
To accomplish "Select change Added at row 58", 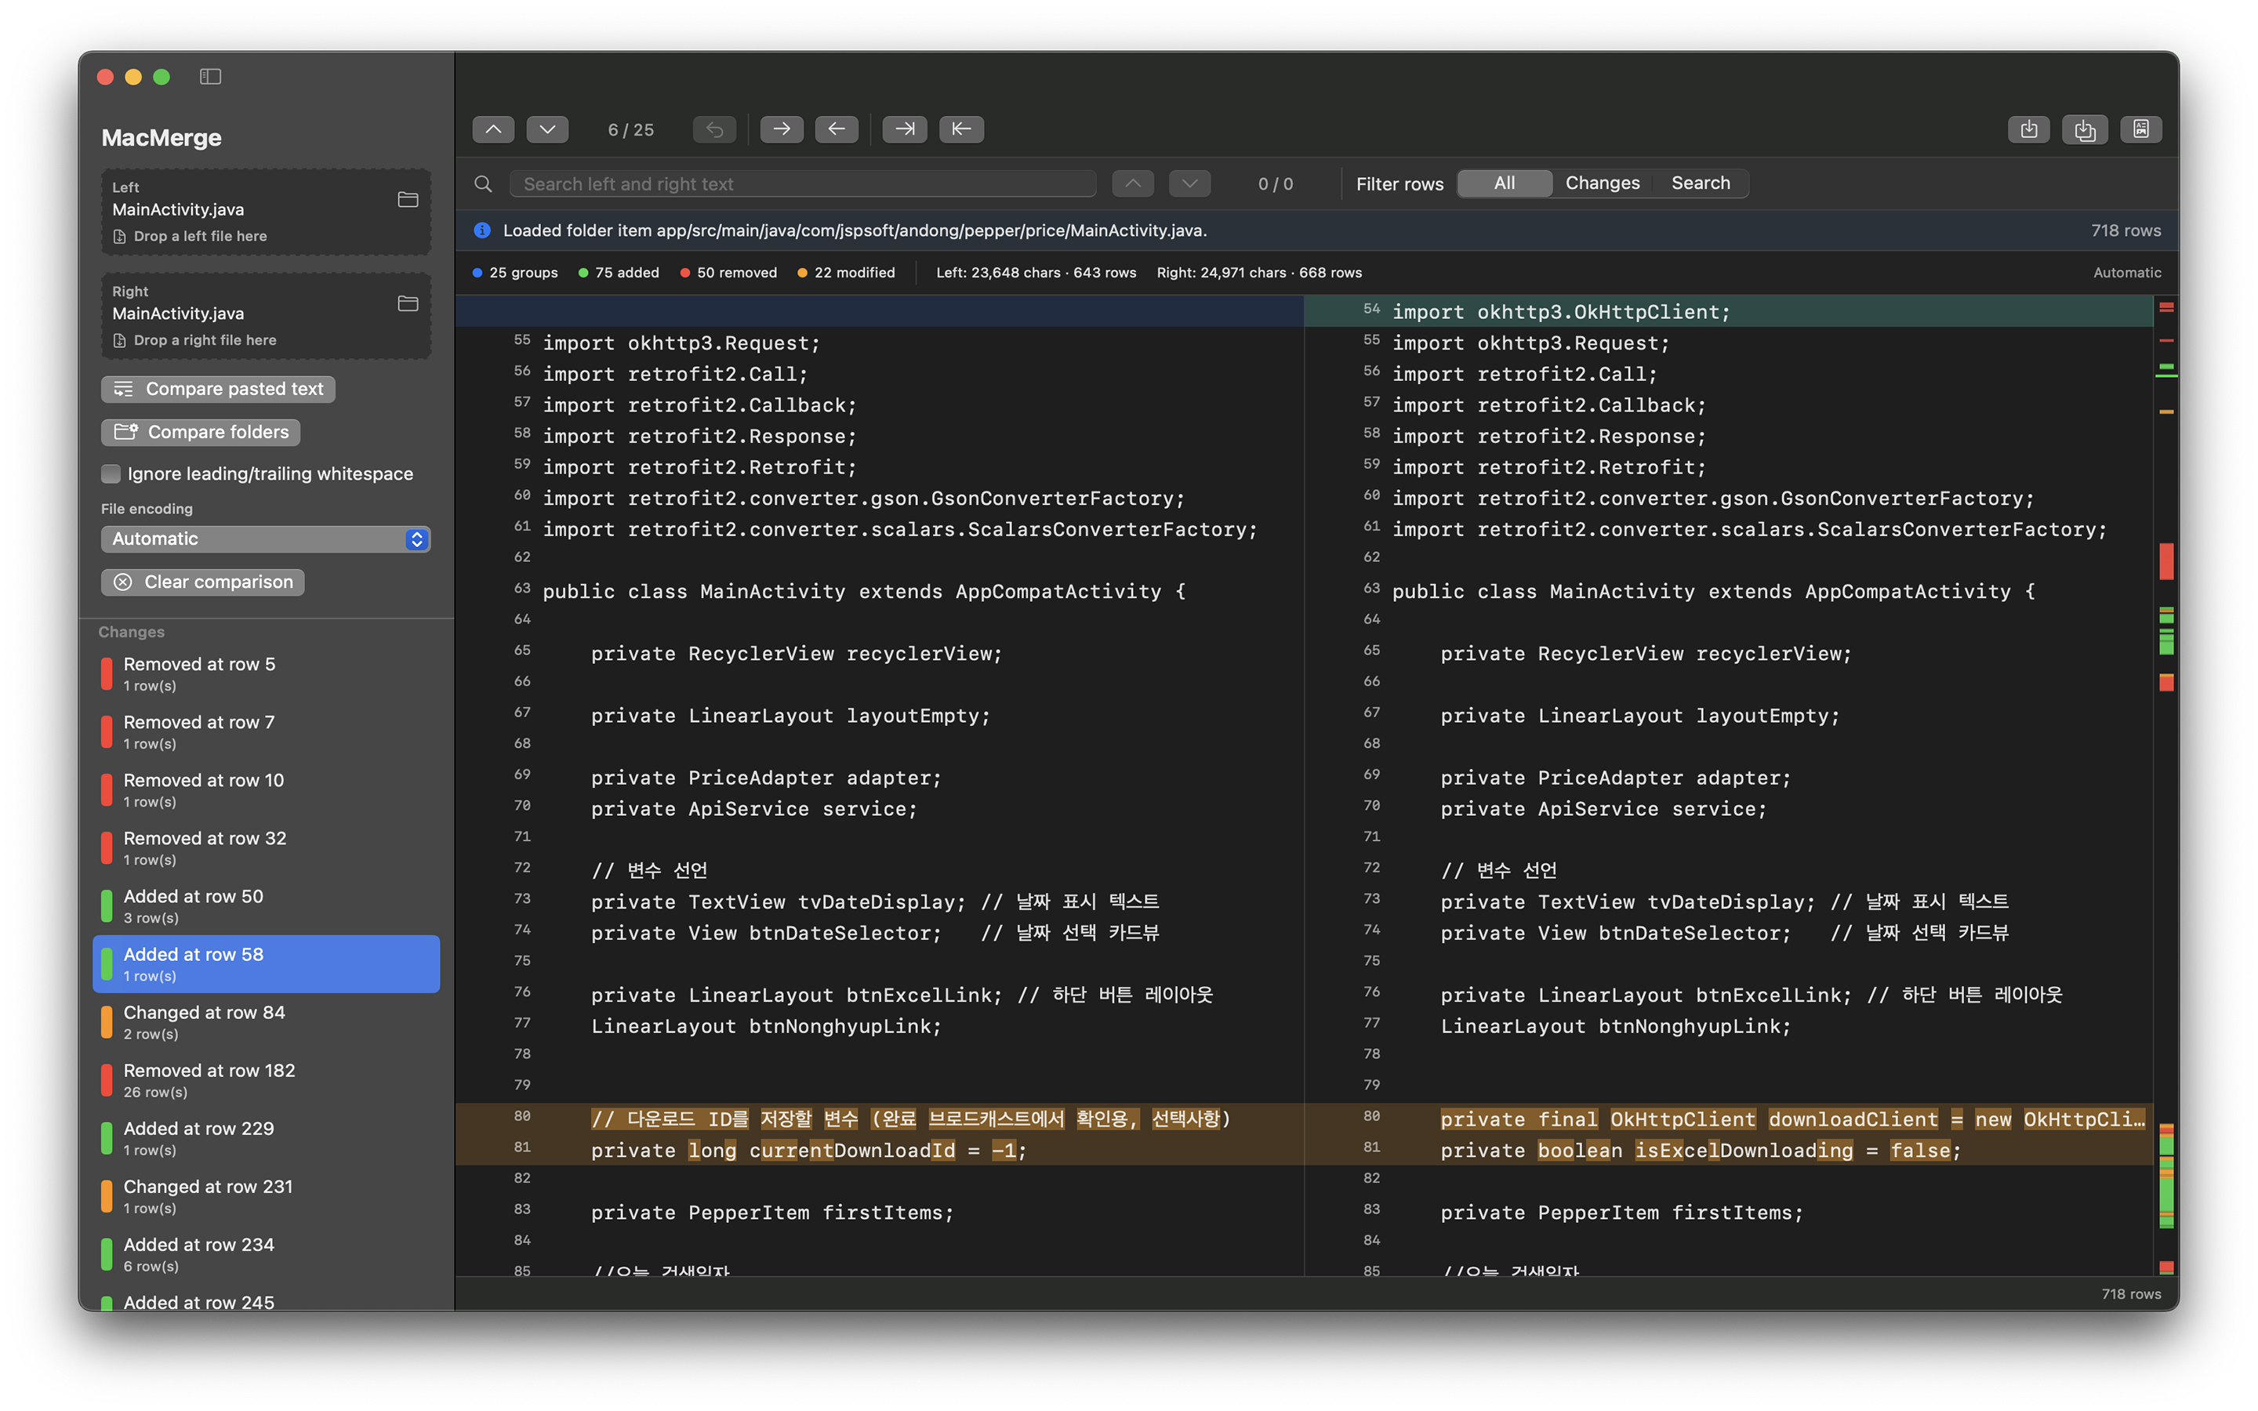I will click(266, 964).
